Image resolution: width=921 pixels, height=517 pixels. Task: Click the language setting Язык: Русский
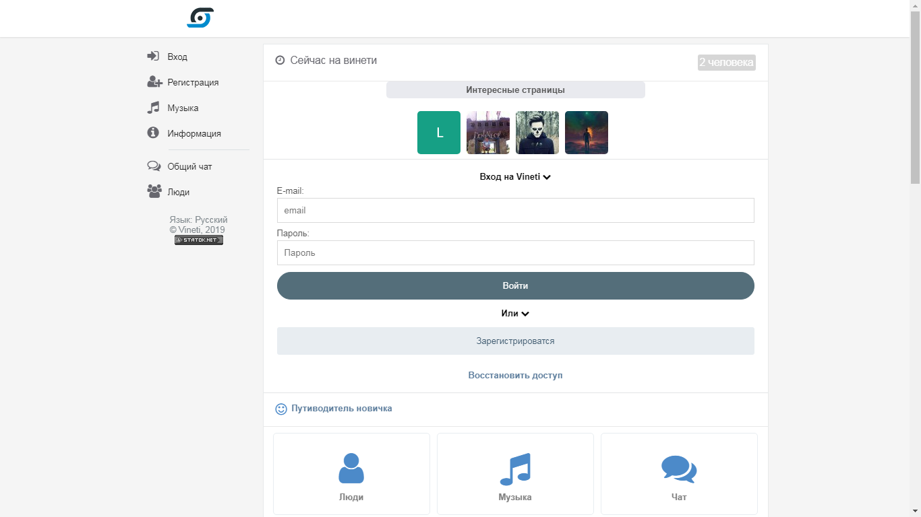(199, 220)
